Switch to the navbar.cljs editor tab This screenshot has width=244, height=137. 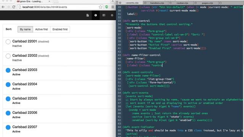182,3
